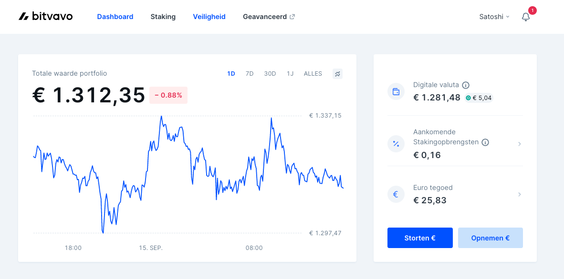Expand Aankomende Stakingopbrengsten chevron
This screenshot has height=279, width=564.
click(x=520, y=144)
